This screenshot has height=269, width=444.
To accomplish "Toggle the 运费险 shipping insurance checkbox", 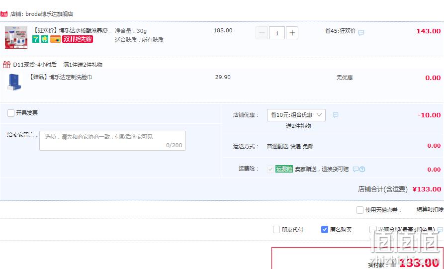I will point(270,169).
